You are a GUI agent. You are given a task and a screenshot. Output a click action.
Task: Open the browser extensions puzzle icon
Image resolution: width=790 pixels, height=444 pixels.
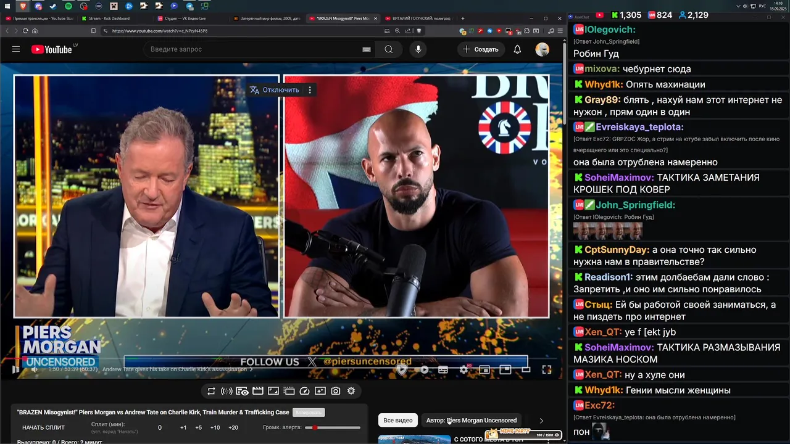527,31
